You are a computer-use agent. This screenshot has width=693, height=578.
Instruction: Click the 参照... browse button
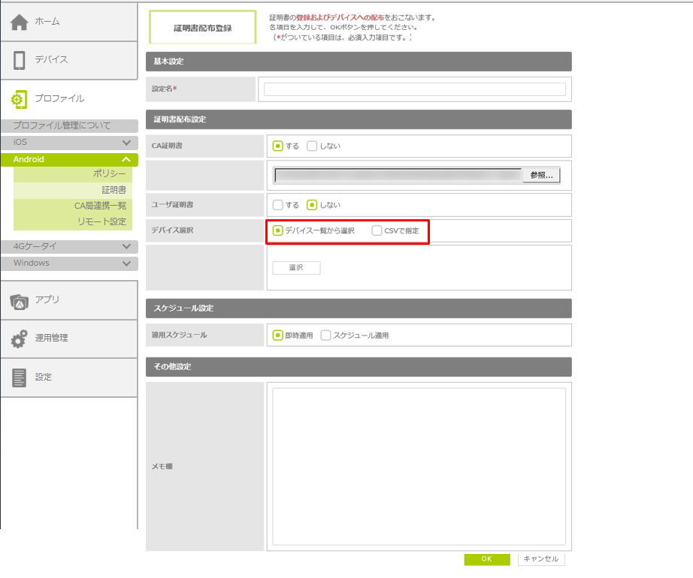point(541,176)
